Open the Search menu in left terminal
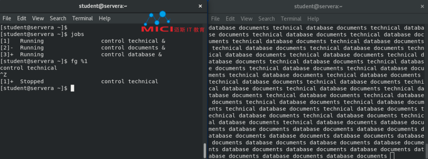Screen dimensions: 428x159 pyautogui.click(x=58, y=18)
